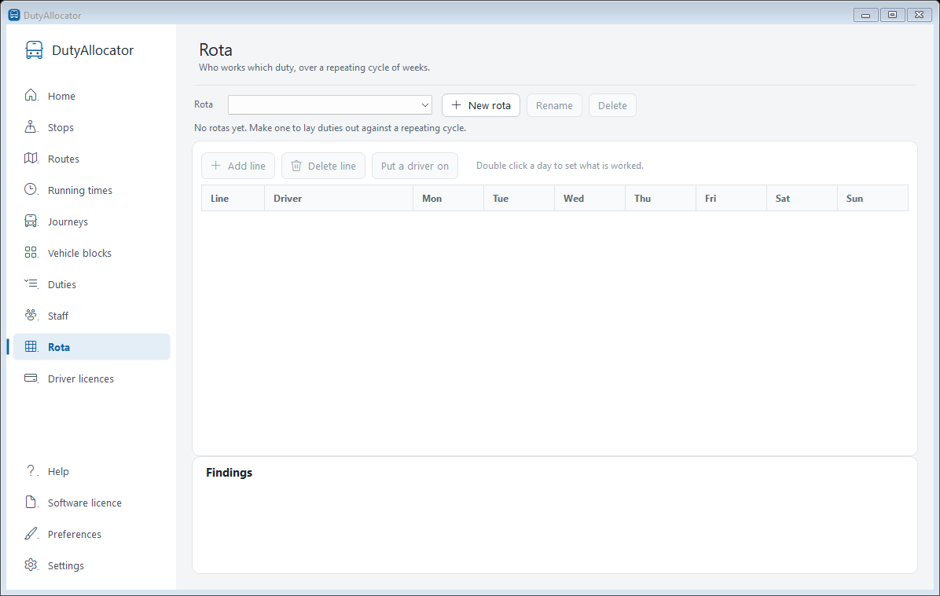Viewport: 940px width, 596px height.
Task: Click the Add line button
Action: (x=238, y=166)
